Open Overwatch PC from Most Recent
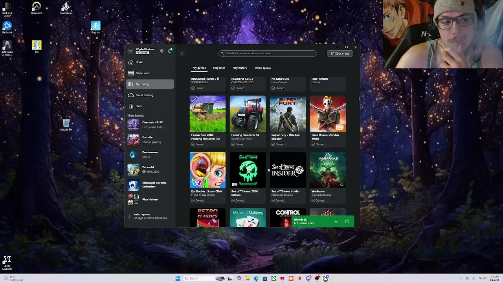 pyautogui.click(x=150, y=125)
